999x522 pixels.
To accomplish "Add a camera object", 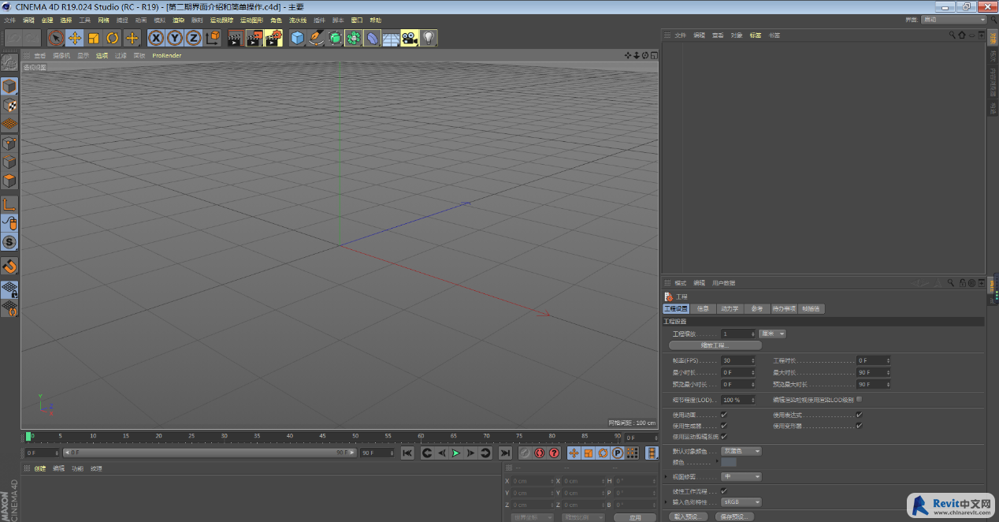I will click(410, 38).
